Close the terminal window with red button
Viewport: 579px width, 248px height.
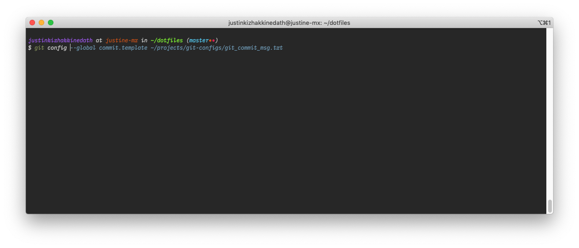click(x=32, y=23)
